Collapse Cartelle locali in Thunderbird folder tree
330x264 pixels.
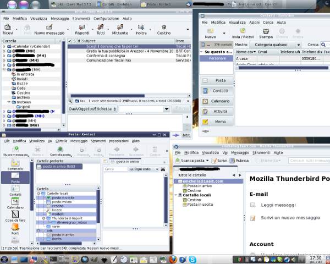coord(176,195)
